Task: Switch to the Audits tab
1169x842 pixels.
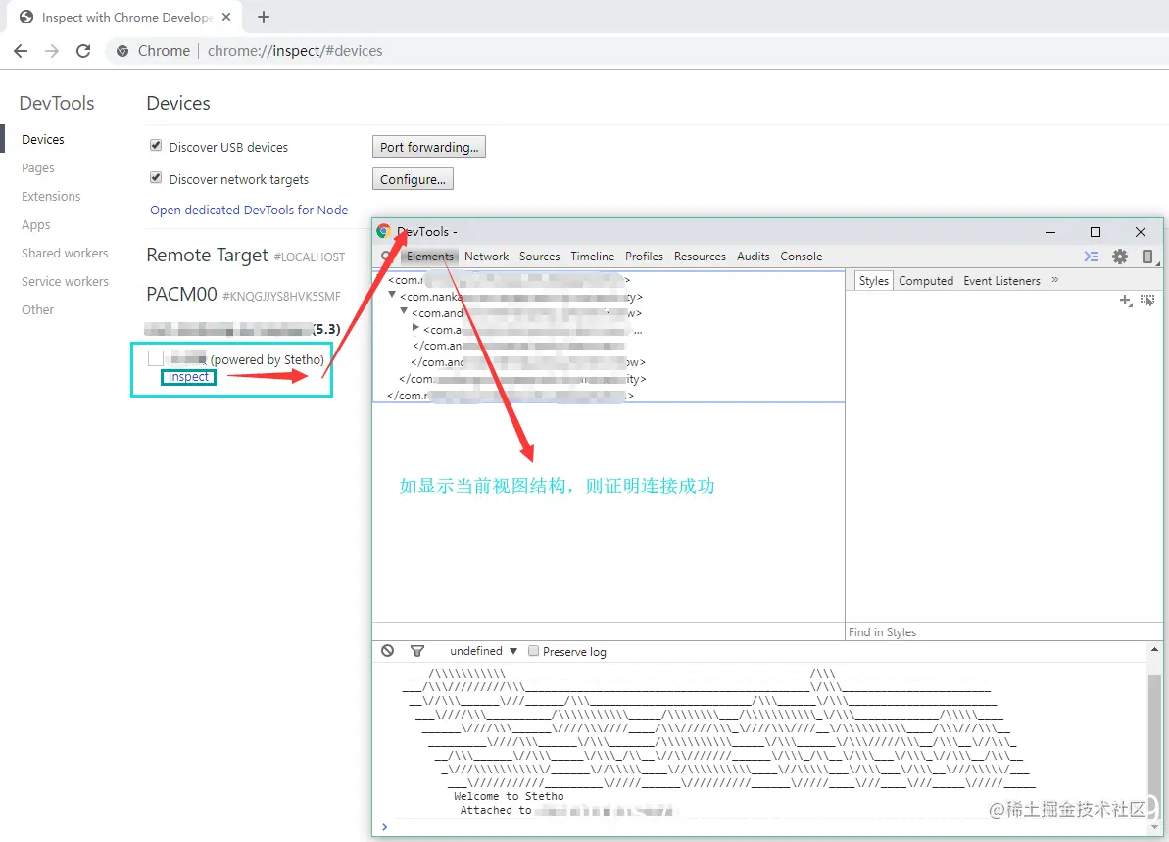Action: (753, 257)
